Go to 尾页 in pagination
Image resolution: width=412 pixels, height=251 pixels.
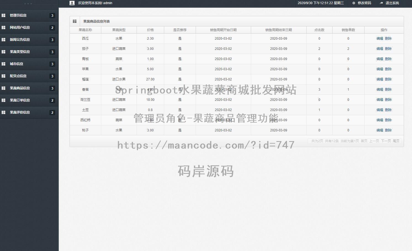396,141
